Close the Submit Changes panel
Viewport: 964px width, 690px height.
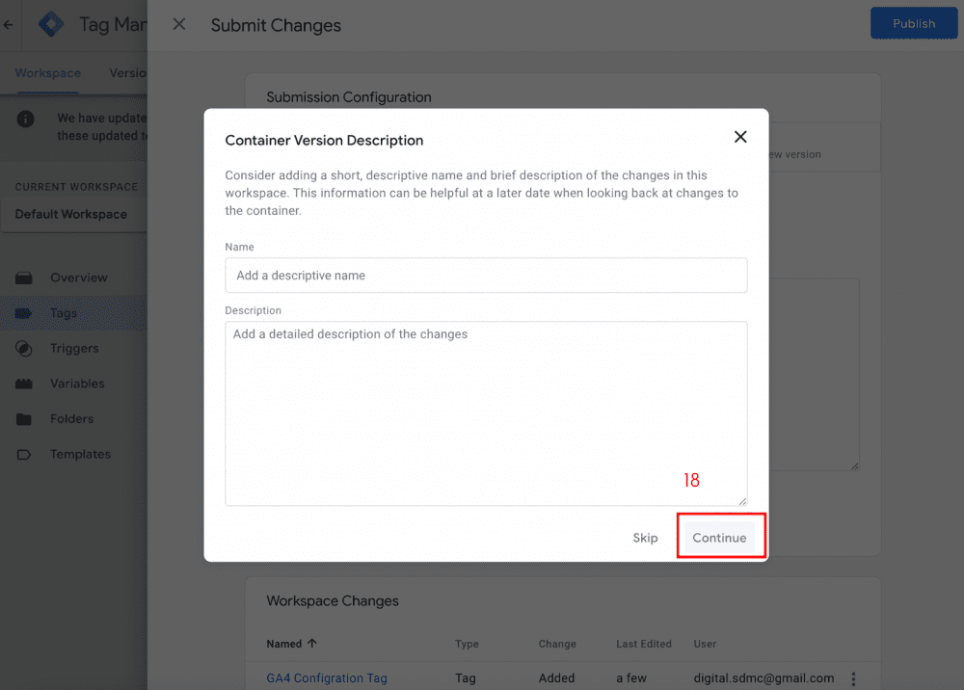[179, 25]
